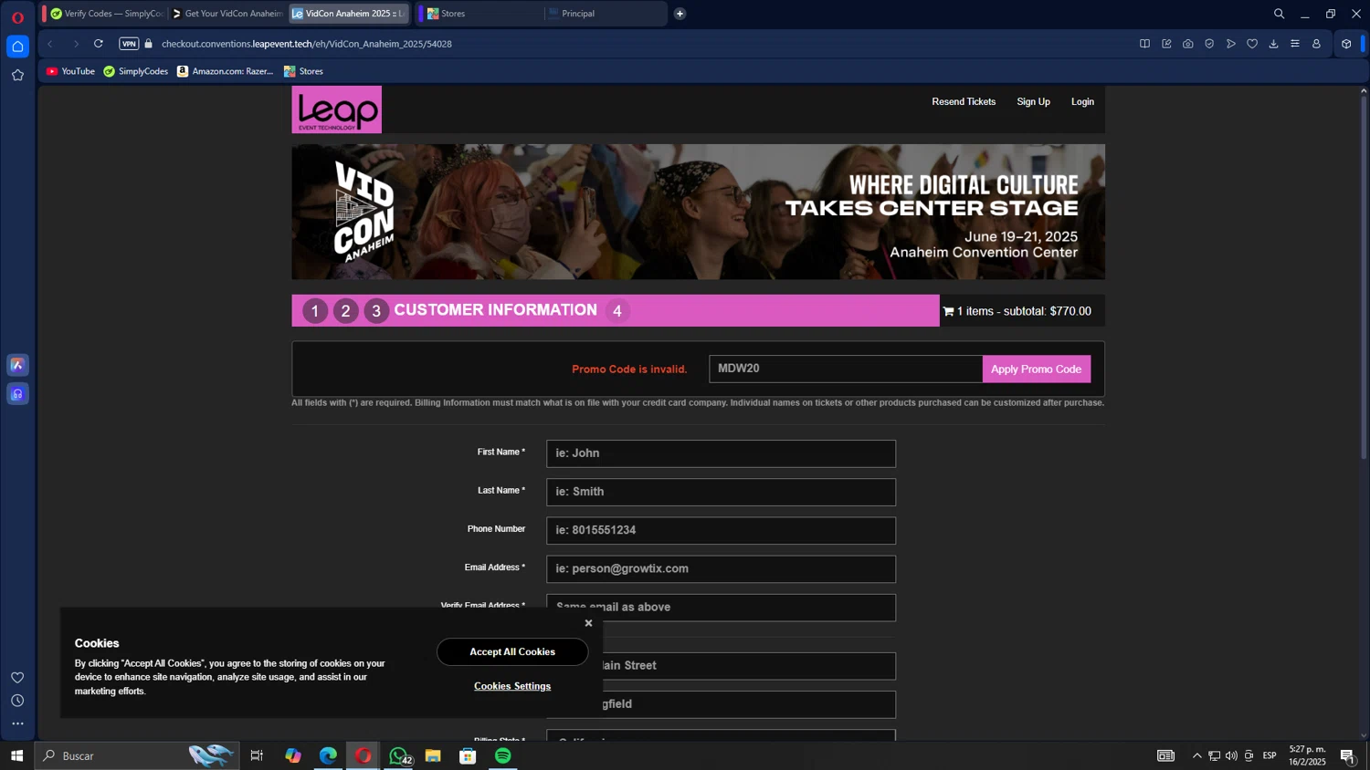
Task: Open the cart items subtotal summary
Action: (1017, 311)
